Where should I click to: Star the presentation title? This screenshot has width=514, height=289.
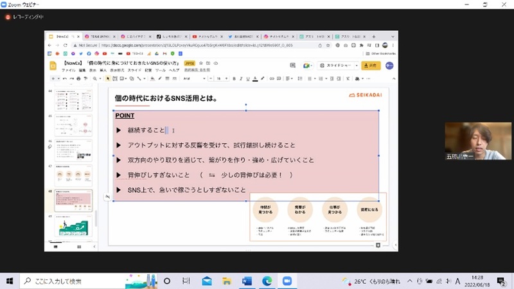click(x=201, y=63)
